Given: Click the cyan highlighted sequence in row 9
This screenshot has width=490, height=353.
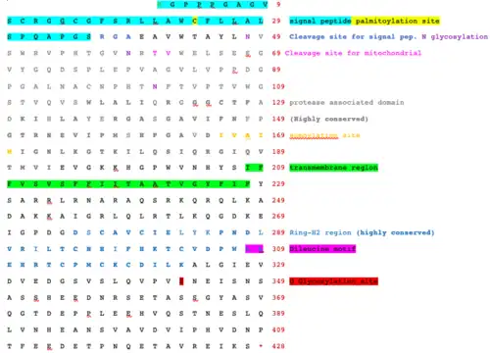Looking at the screenshot, I should click(x=213, y=5).
